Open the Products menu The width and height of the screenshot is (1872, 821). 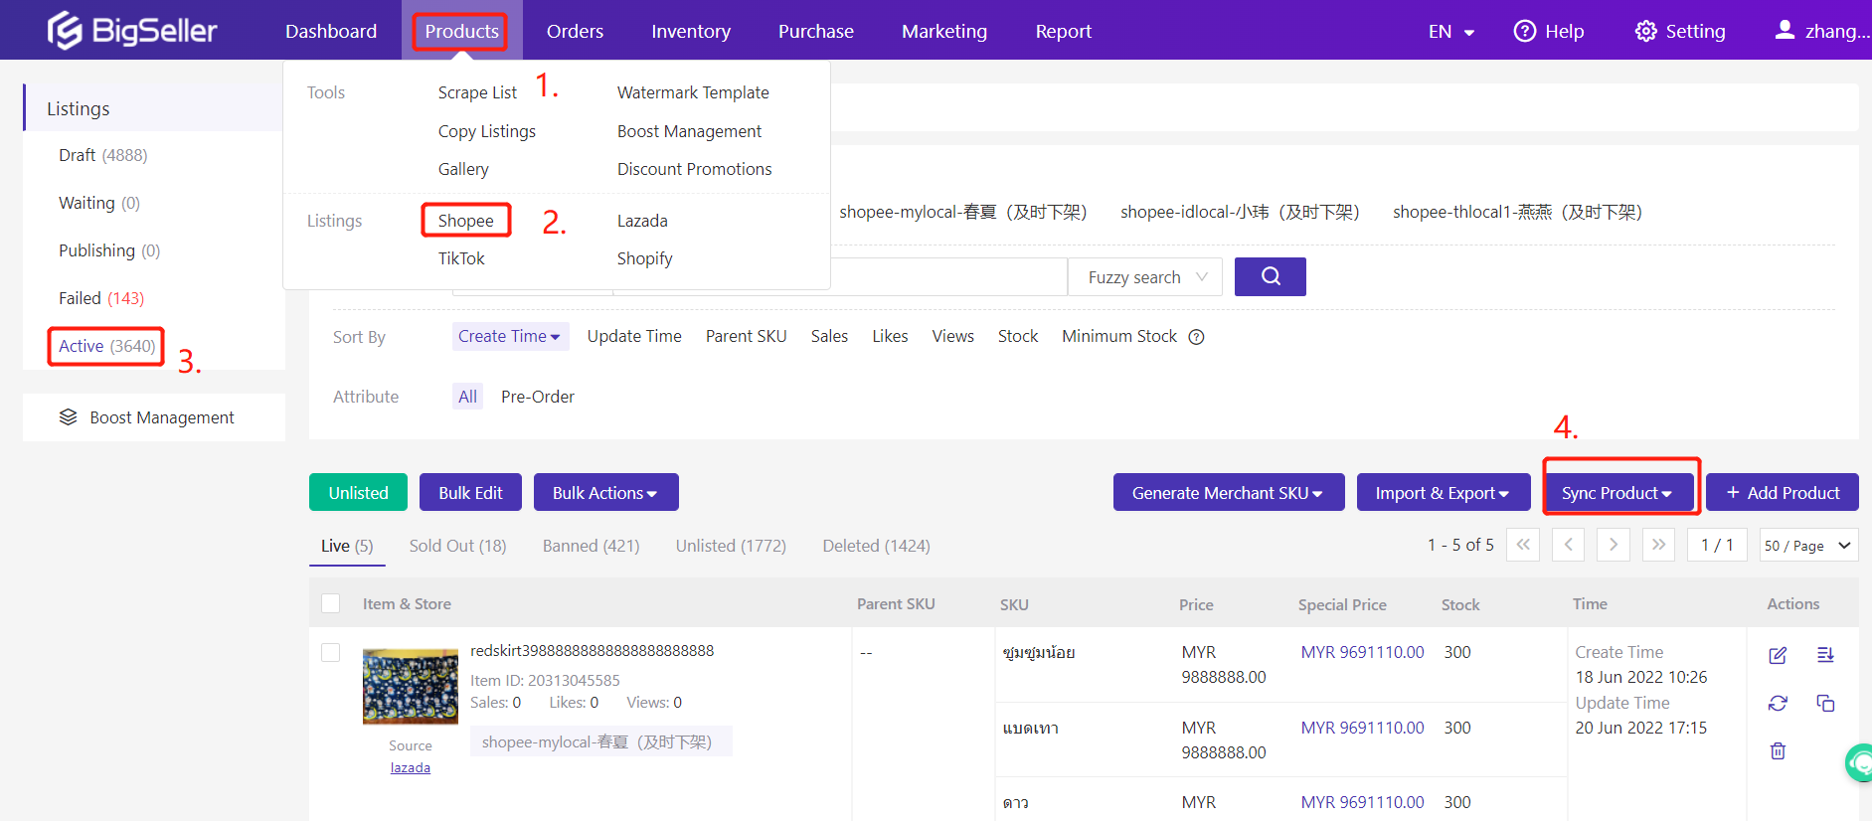[x=462, y=31]
